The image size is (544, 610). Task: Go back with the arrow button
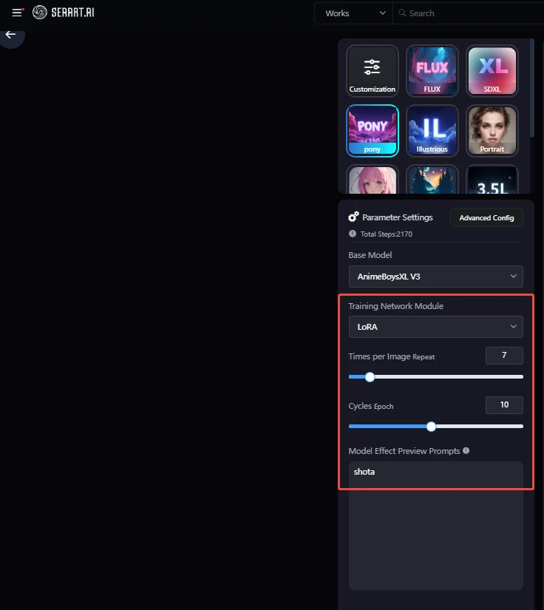[10, 35]
